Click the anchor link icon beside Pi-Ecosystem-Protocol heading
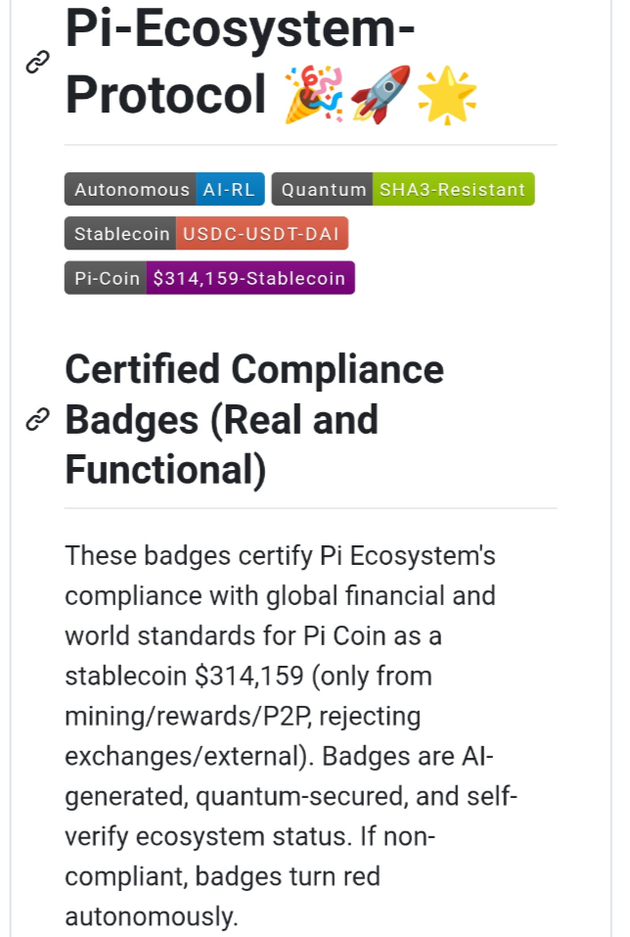 37,63
